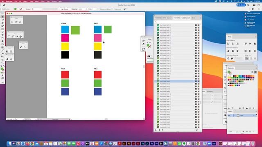The image size is (262, 147).
Task: Open the Object menu
Action: (x=25, y=1)
